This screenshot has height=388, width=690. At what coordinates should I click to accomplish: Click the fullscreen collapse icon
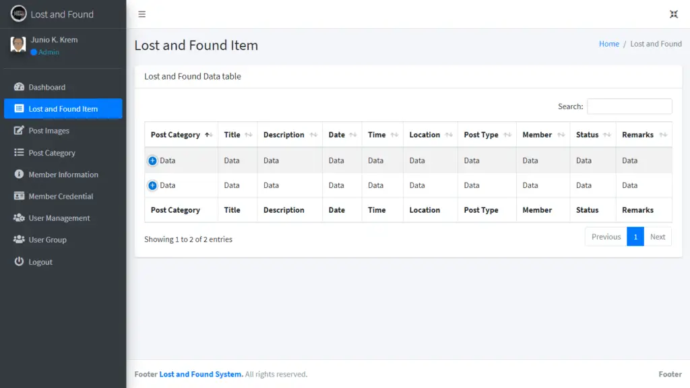674,14
